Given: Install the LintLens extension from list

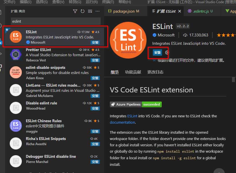Looking at the screenshot, I should coord(95,96).
